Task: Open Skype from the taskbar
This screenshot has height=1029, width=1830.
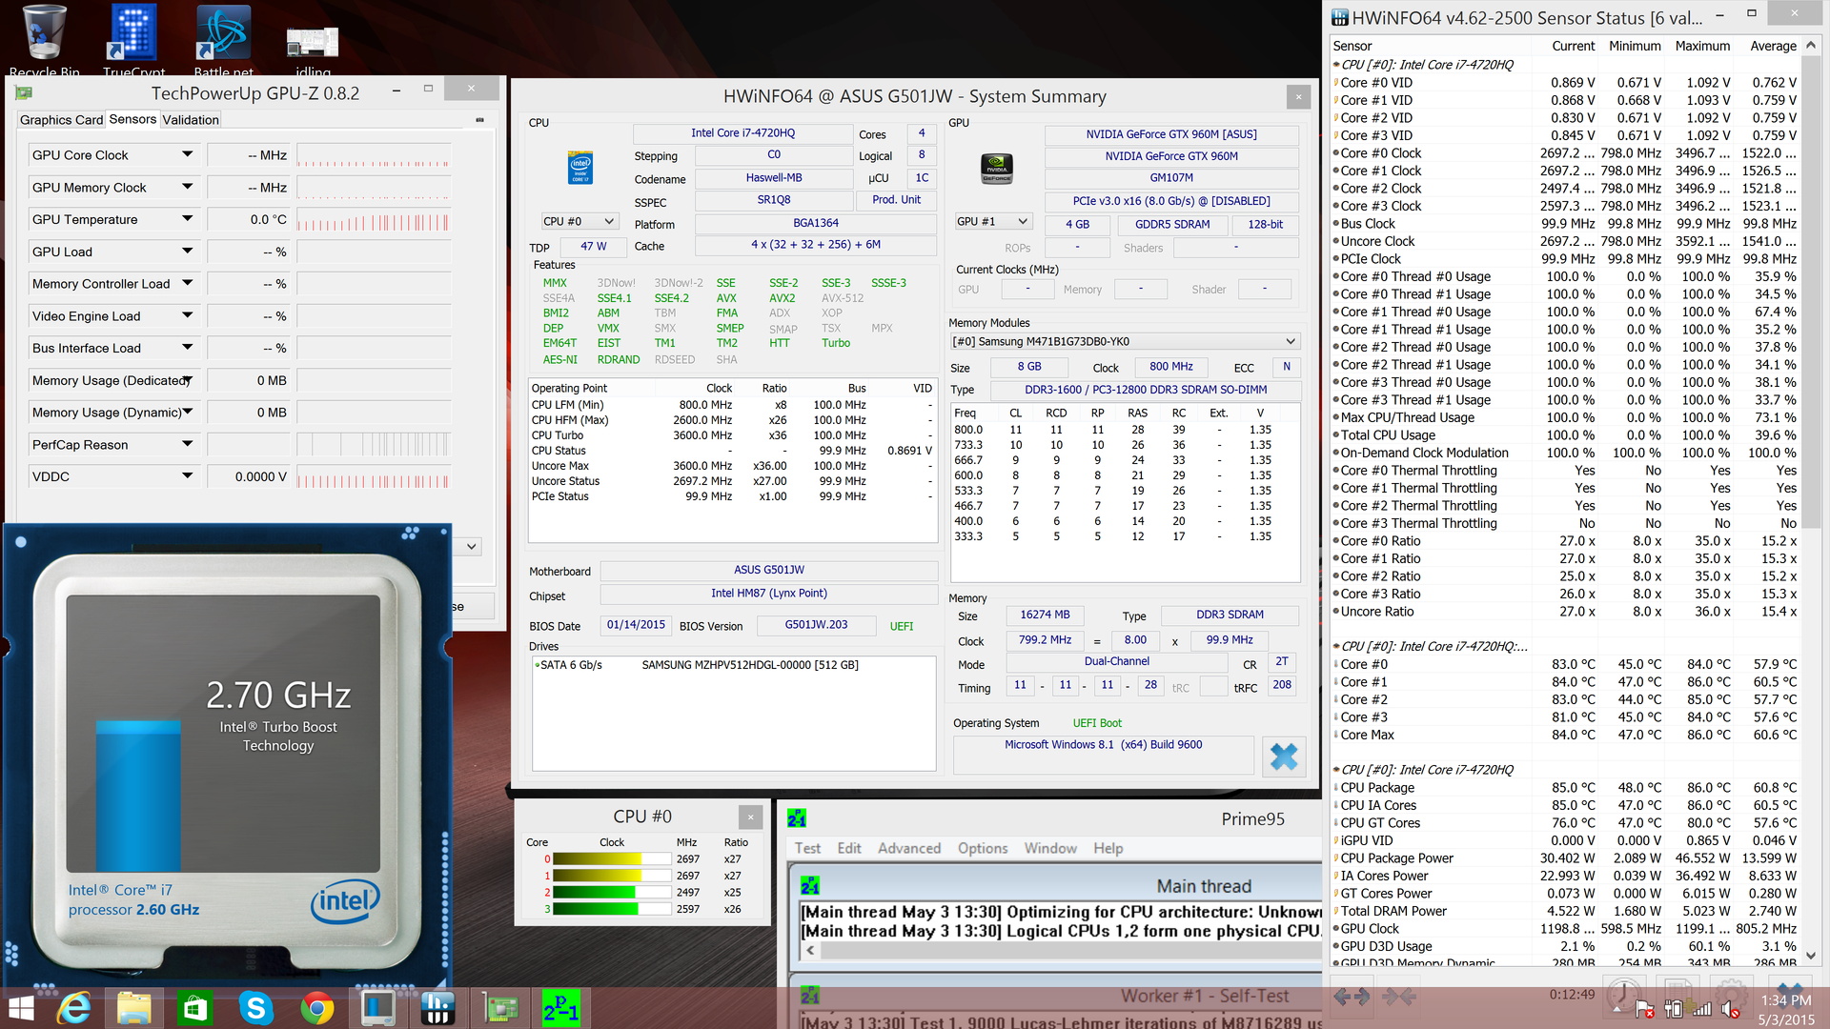Action: click(x=256, y=1008)
